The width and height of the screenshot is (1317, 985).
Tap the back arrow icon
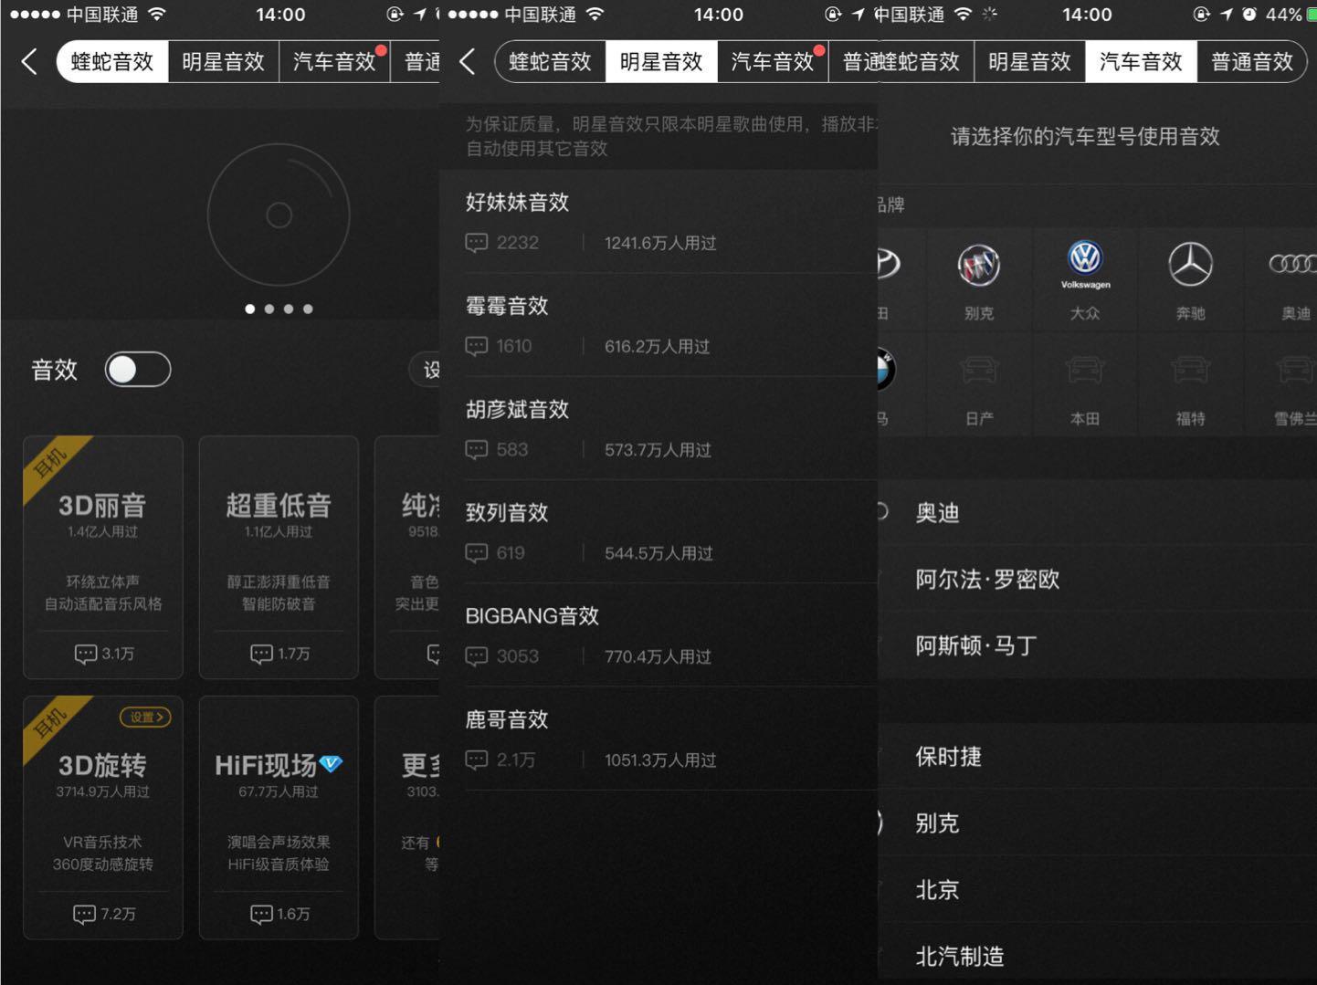[28, 60]
